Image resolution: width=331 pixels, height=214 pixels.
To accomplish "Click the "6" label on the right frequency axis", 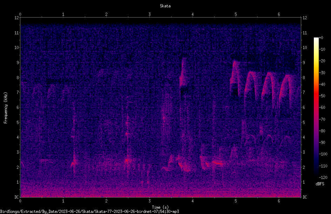I will (x=304, y=107).
